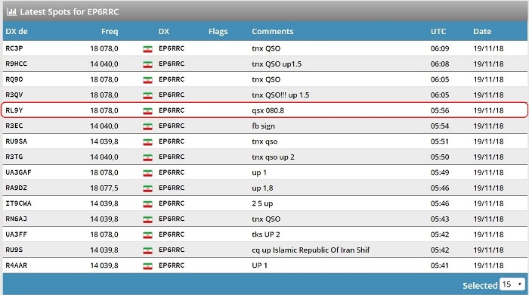
Task: Click UTC time 05:56
Action: 440,110
